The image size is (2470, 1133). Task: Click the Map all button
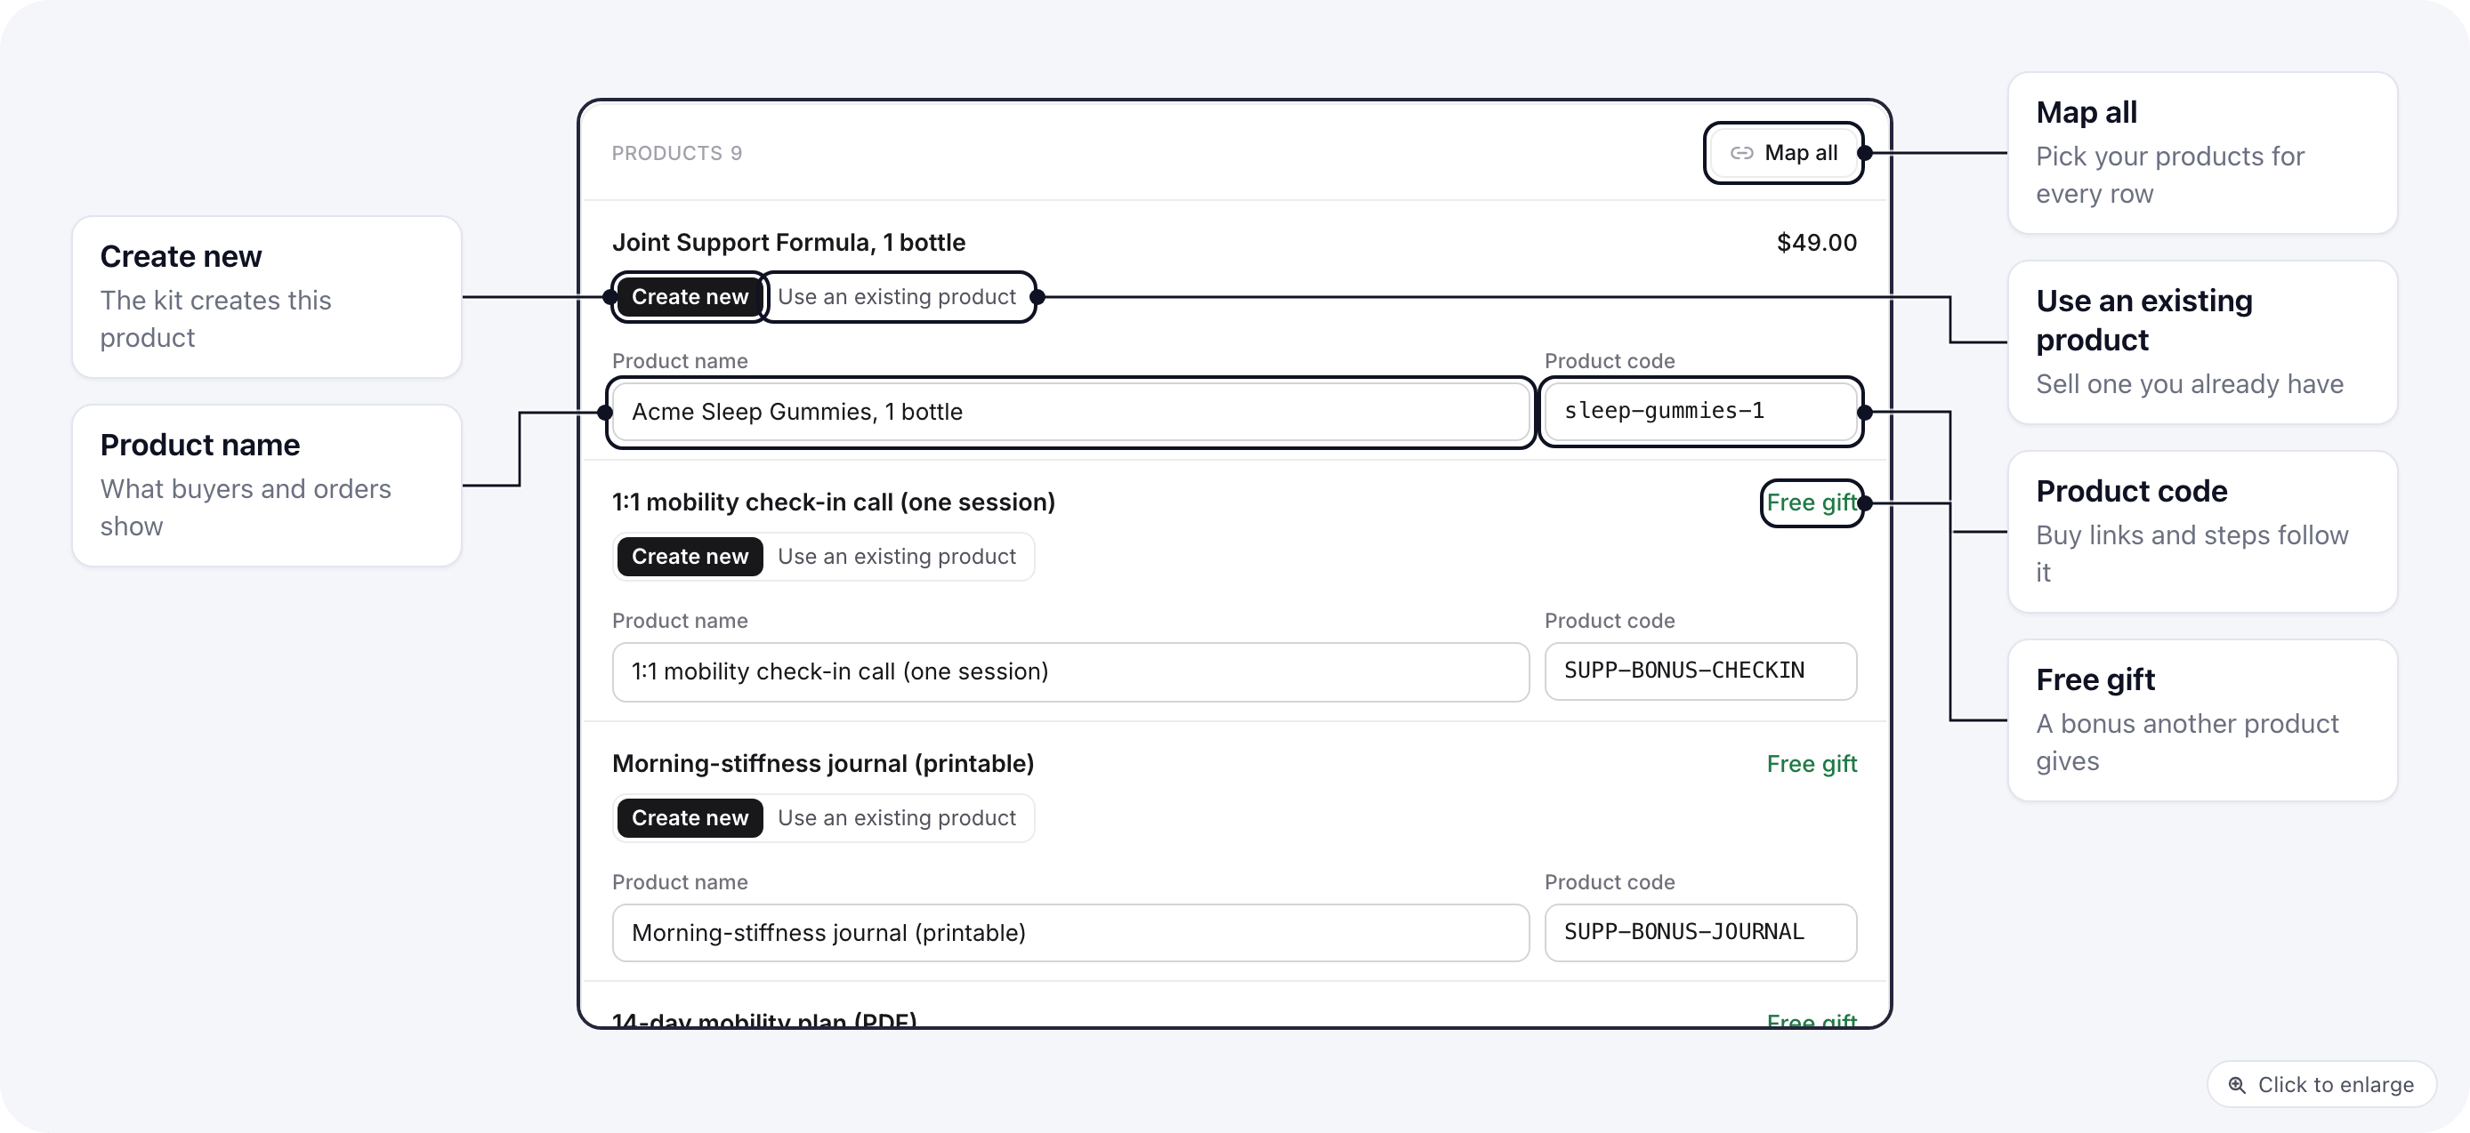[1783, 153]
